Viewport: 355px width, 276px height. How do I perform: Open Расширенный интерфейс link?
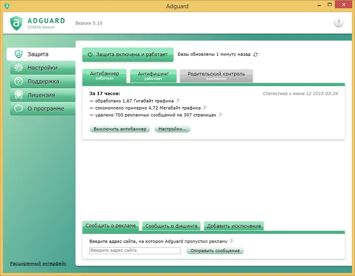[x=38, y=263]
